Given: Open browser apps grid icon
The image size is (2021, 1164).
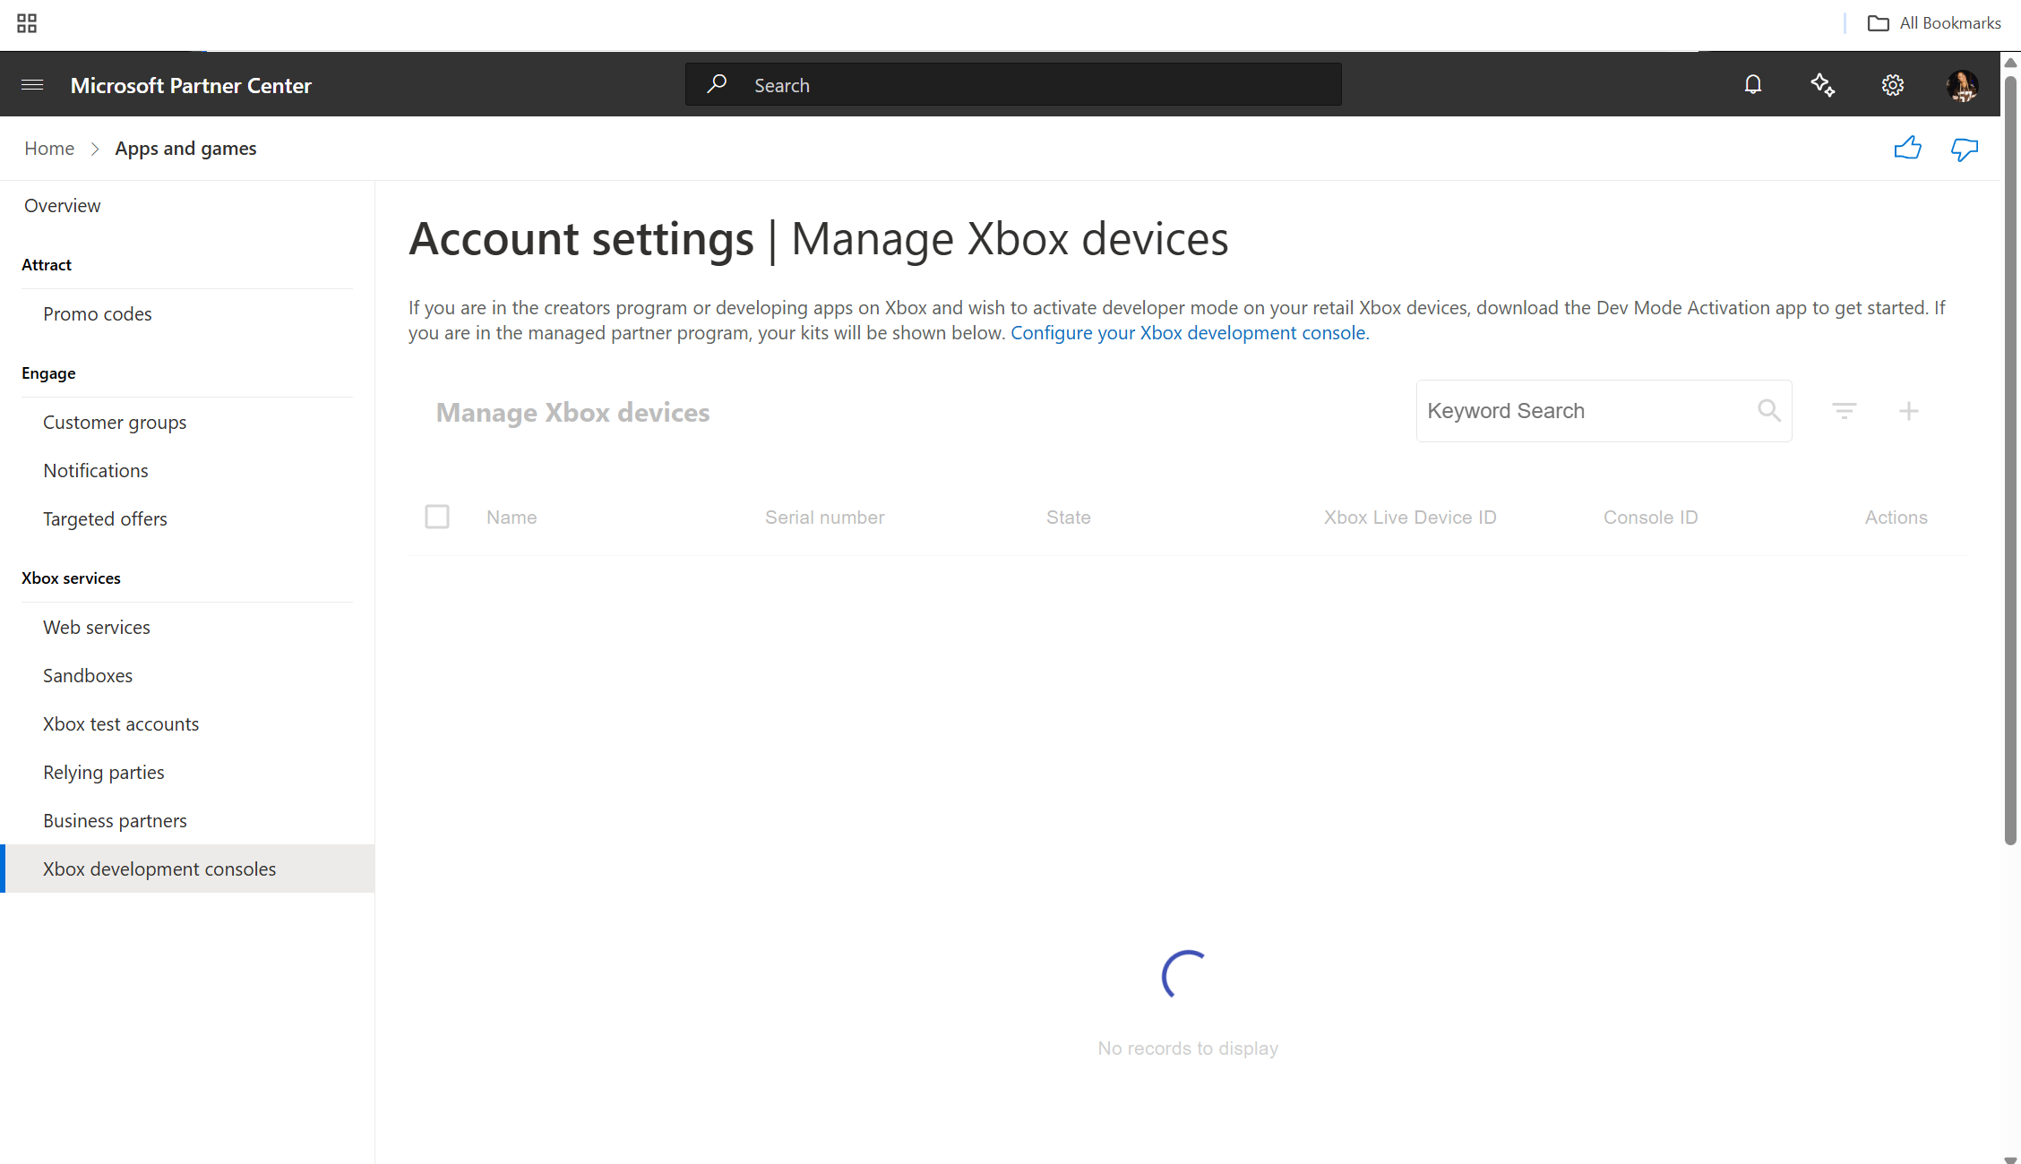Looking at the screenshot, I should coord(27,23).
